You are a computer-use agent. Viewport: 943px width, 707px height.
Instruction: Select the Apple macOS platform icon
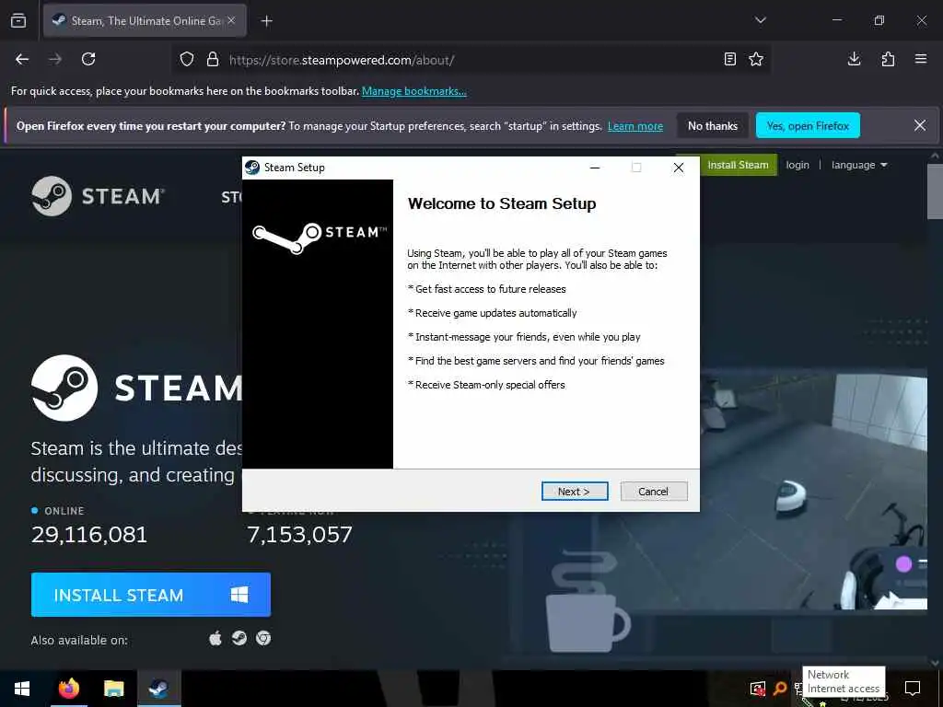(215, 638)
